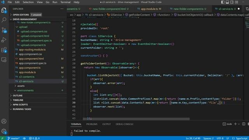Select s3-service.ts in explorer tree
This screenshot has height=140, width=249.
pyautogui.click(x=38, y=81)
